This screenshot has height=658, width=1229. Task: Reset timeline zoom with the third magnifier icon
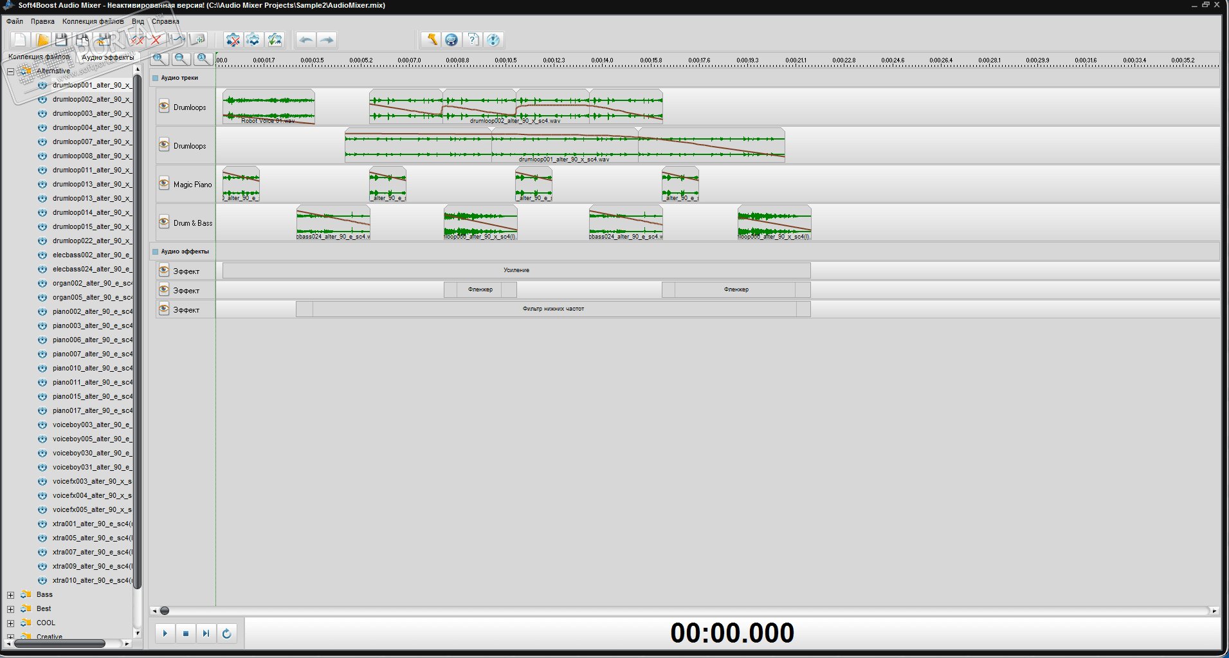tap(203, 59)
